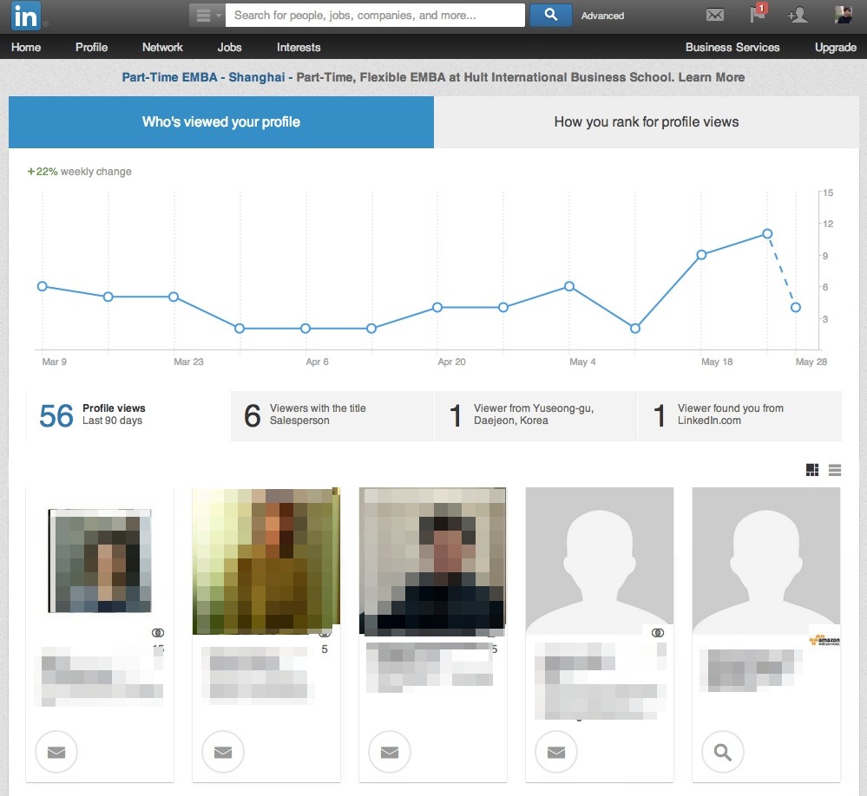The height and width of the screenshot is (796, 867).
Task: Open the messages envelope icon in header
Action: (714, 15)
